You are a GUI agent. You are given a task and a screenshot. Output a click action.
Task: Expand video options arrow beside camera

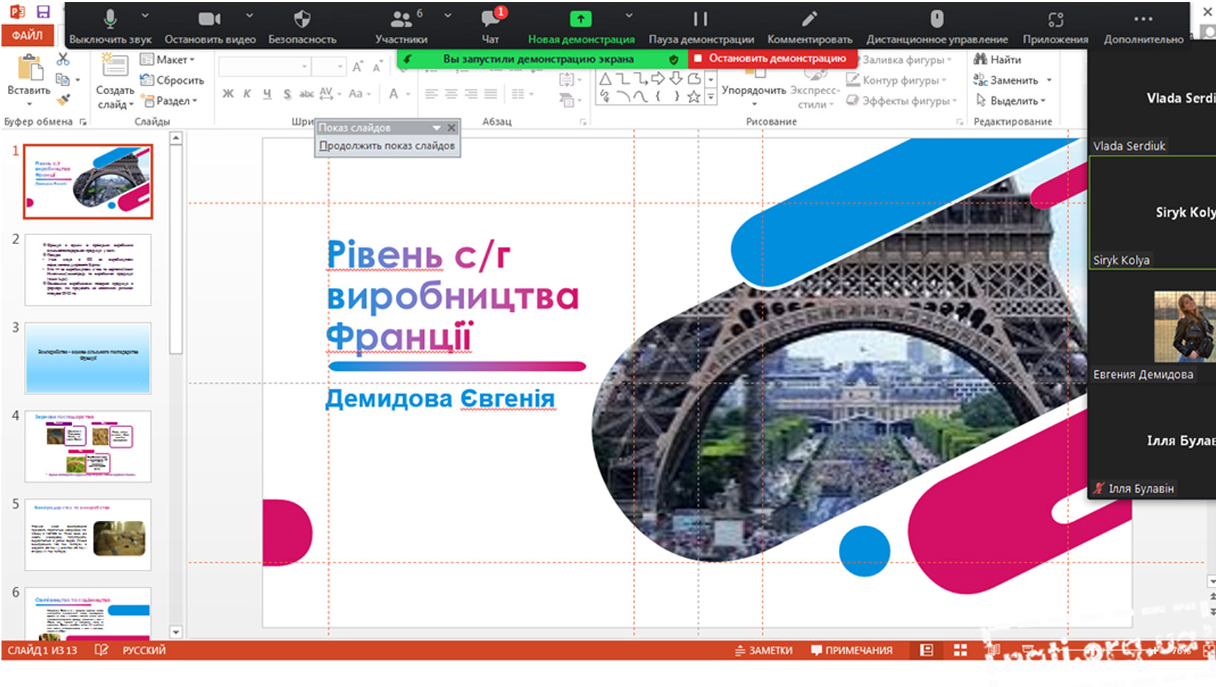click(x=249, y=15)
